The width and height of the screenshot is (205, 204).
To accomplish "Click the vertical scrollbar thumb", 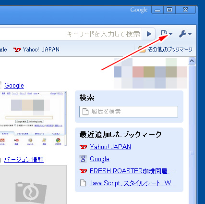I will [192, 134].
